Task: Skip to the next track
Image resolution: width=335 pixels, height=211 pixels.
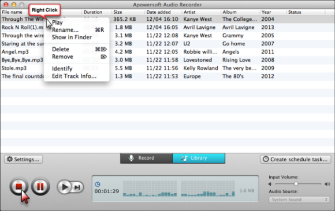Action: (77, 187)
